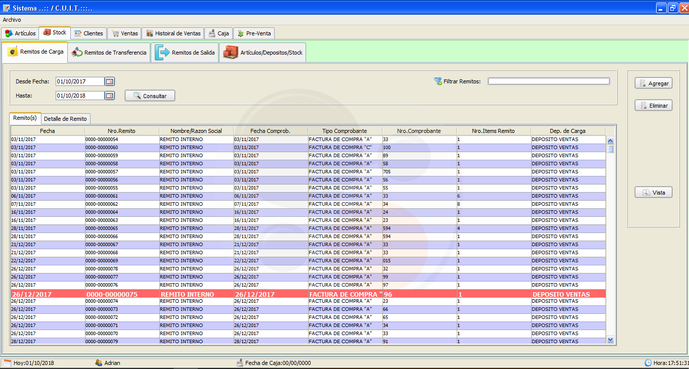
Task: Click the Eliminar button
Action: pyautogui.click(x=653, y=106)
